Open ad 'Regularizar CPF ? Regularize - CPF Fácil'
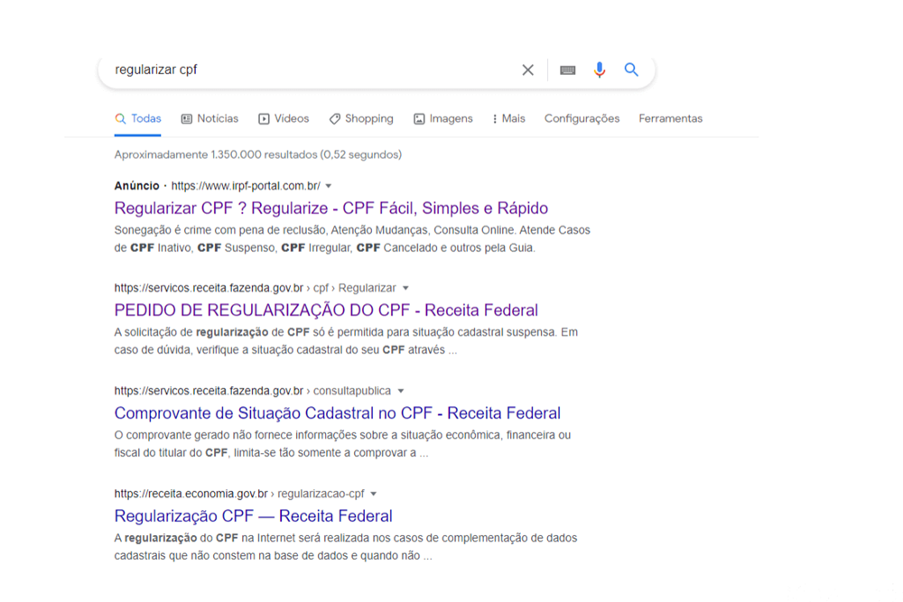 [331, 208]
